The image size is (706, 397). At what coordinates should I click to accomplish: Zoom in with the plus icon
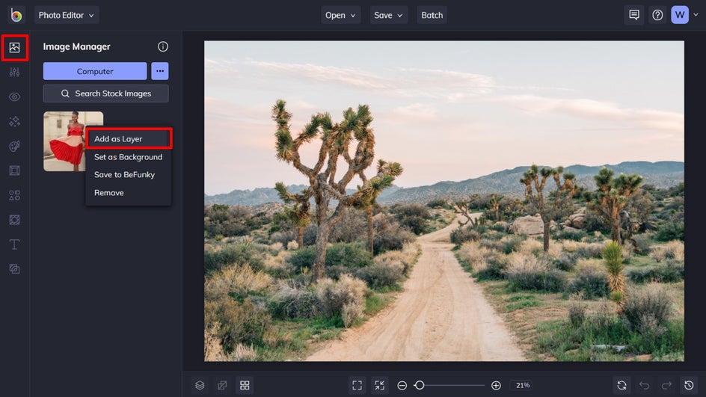496,385
